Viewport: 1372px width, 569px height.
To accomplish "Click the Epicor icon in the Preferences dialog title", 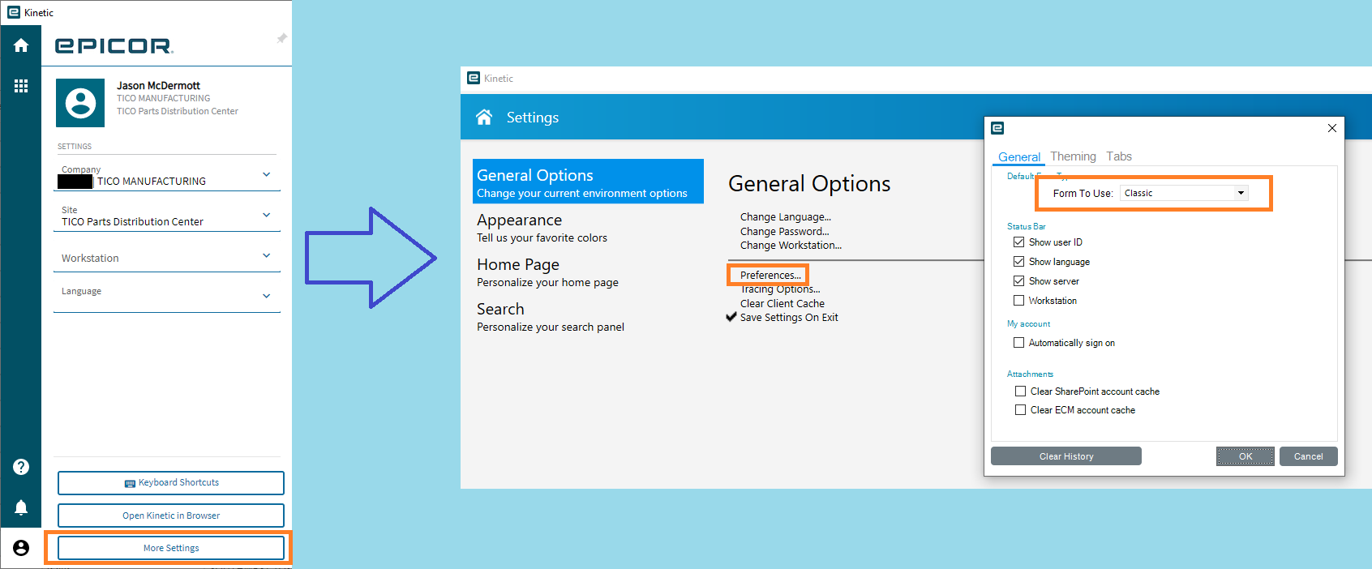I will 997,128.
